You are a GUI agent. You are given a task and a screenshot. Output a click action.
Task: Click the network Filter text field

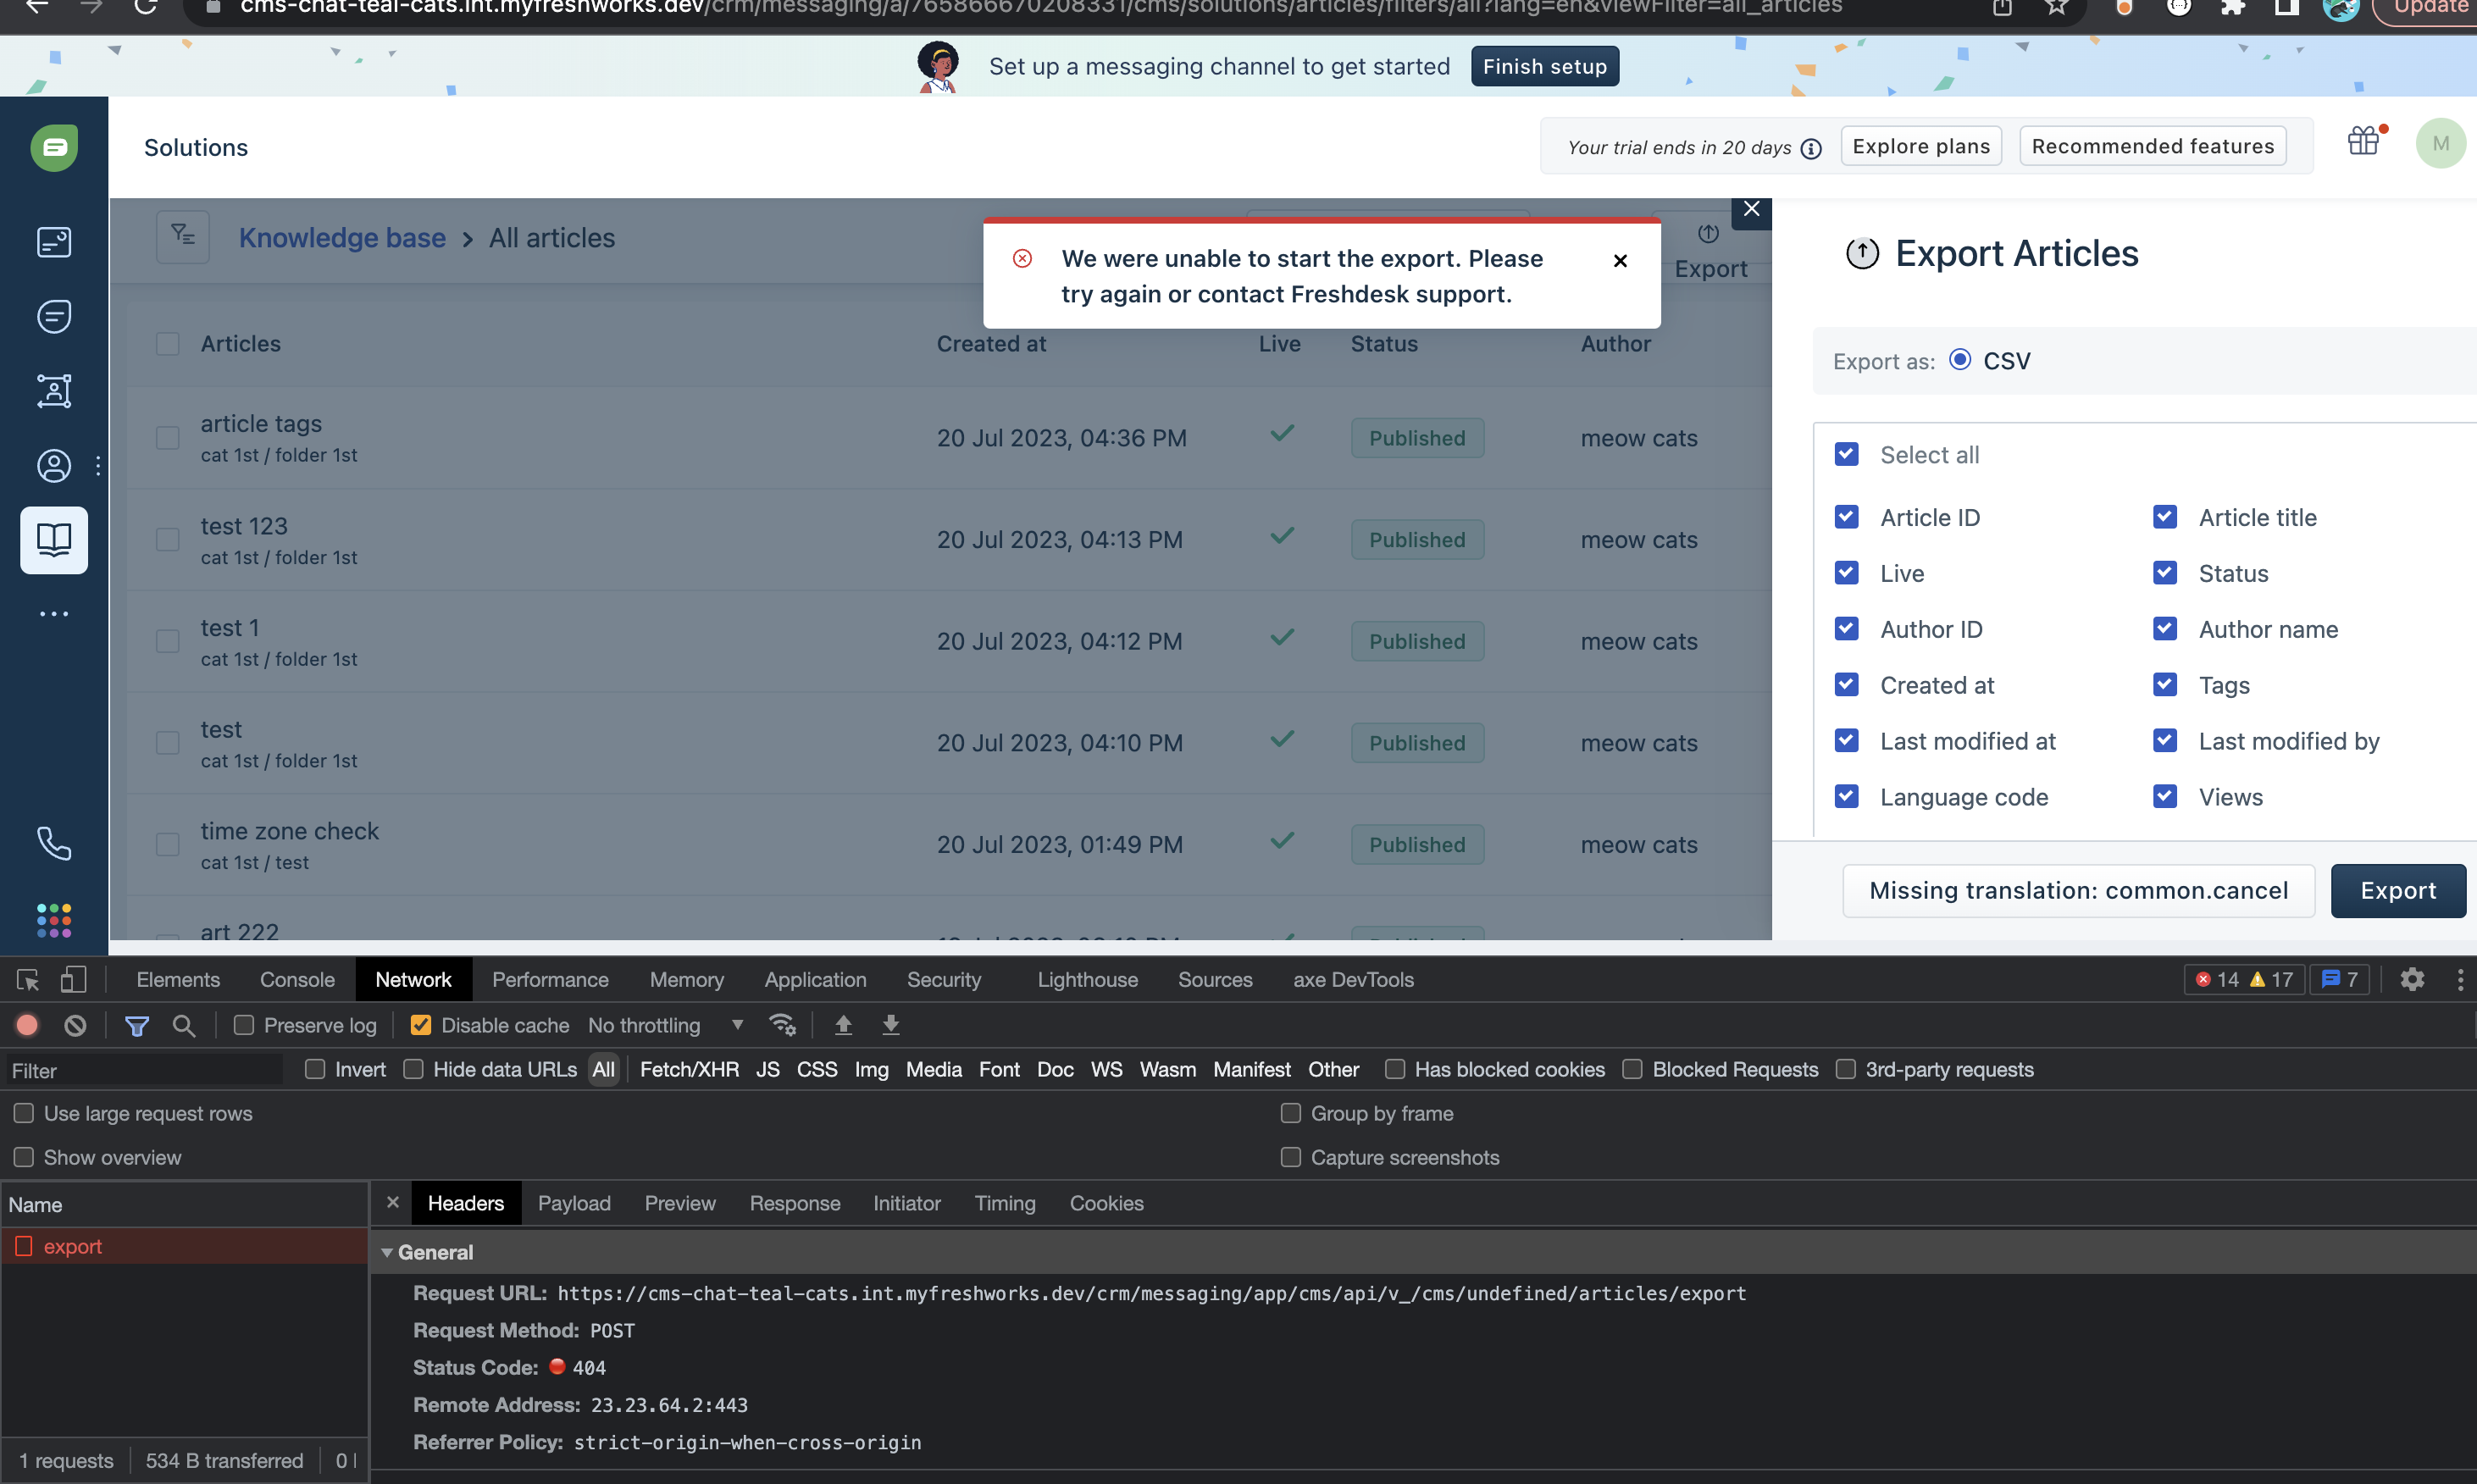(x=145, y=1070)
